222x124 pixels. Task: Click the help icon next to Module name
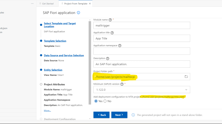(110, 20)
